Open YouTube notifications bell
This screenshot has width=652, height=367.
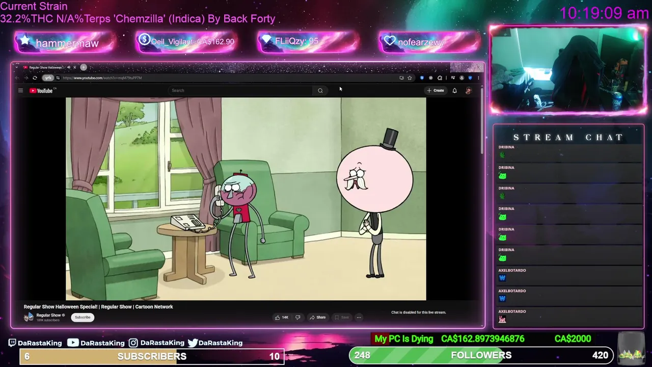pyautogui.click(x=454, y=91)
